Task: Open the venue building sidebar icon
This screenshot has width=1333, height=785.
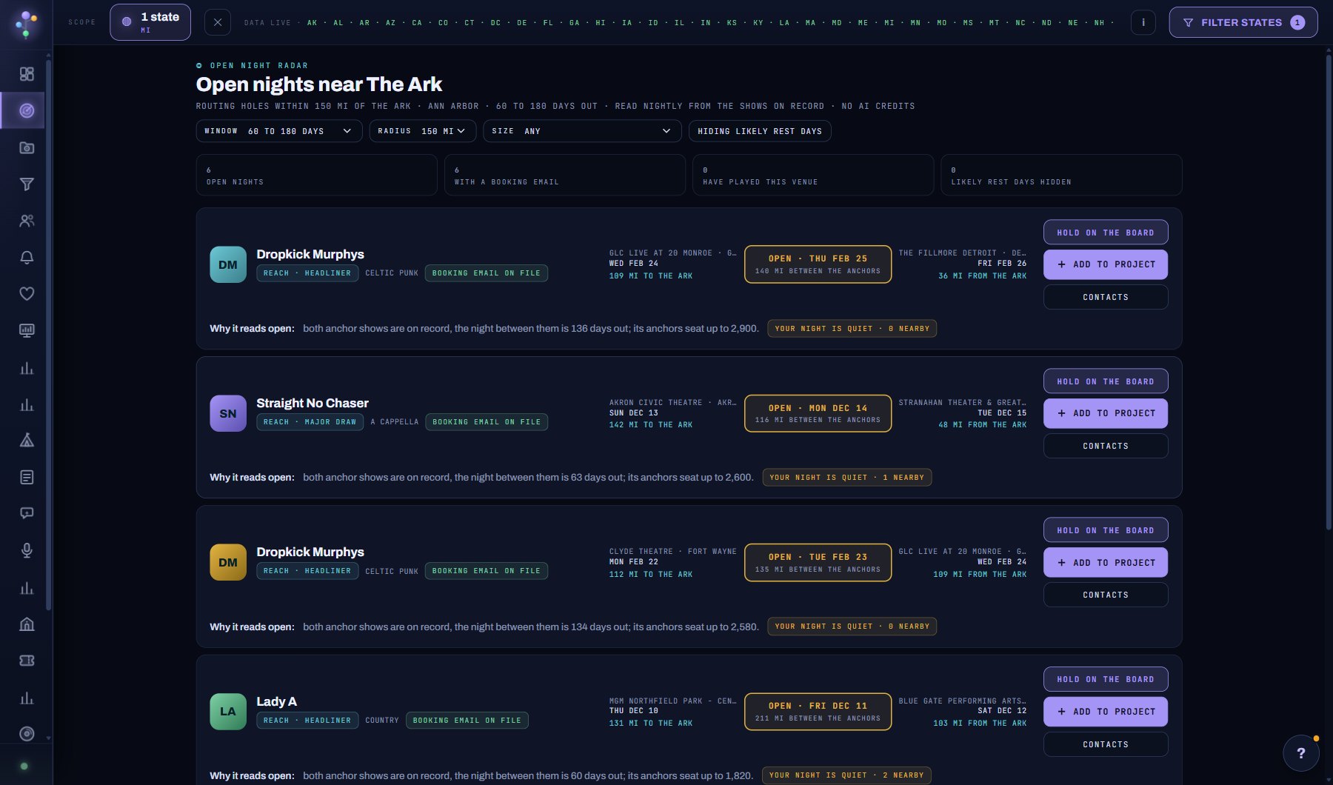Action: (27, 624)
